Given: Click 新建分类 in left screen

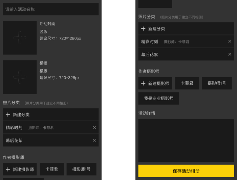Looking at the screenshot, I should (x=51, y=114).
